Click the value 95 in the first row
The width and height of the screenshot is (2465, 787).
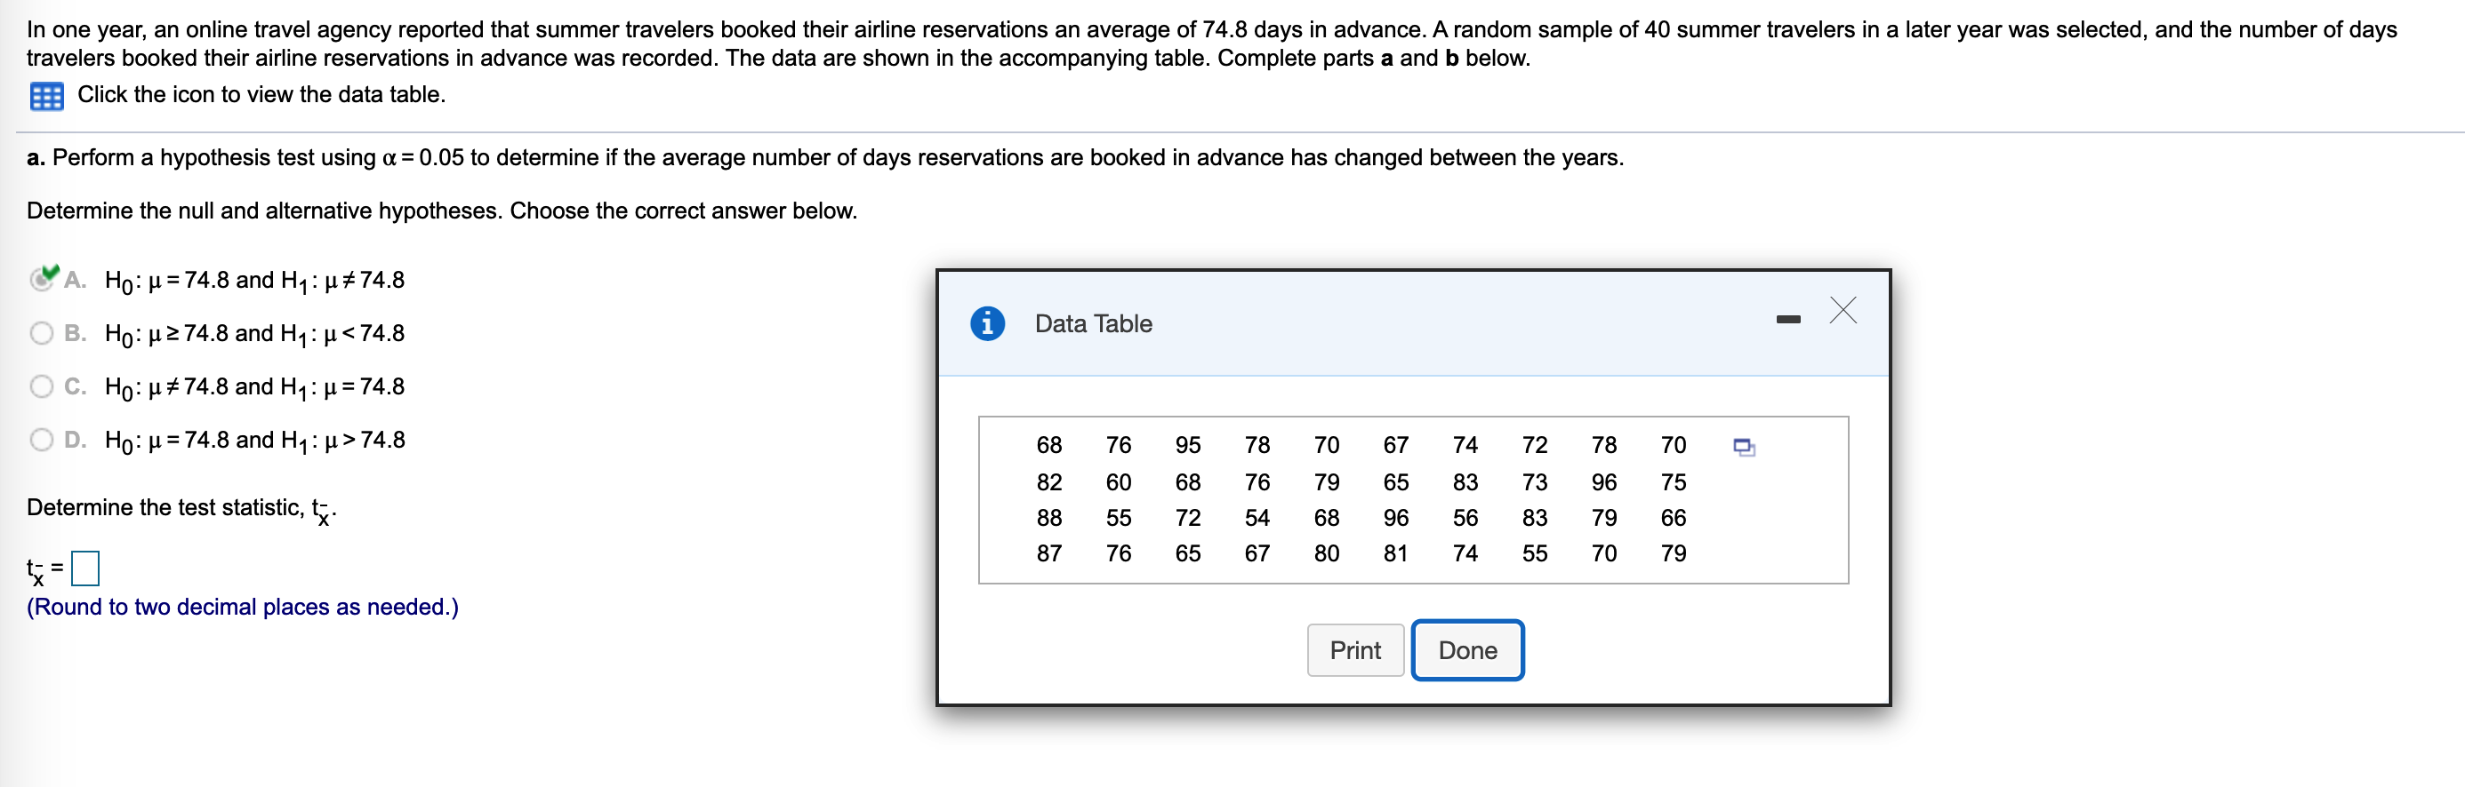tap(1186, 446)
